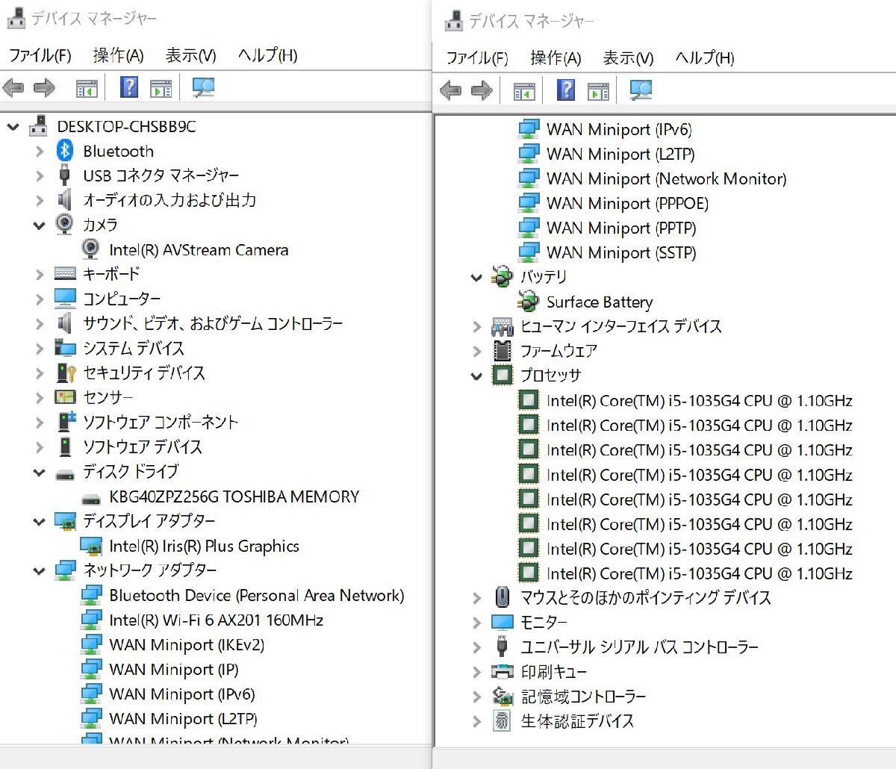The image size is (896, 769).
Task: Select WAN Miniport (Network Monitor) in right window
Action: [x=666, y=178]
